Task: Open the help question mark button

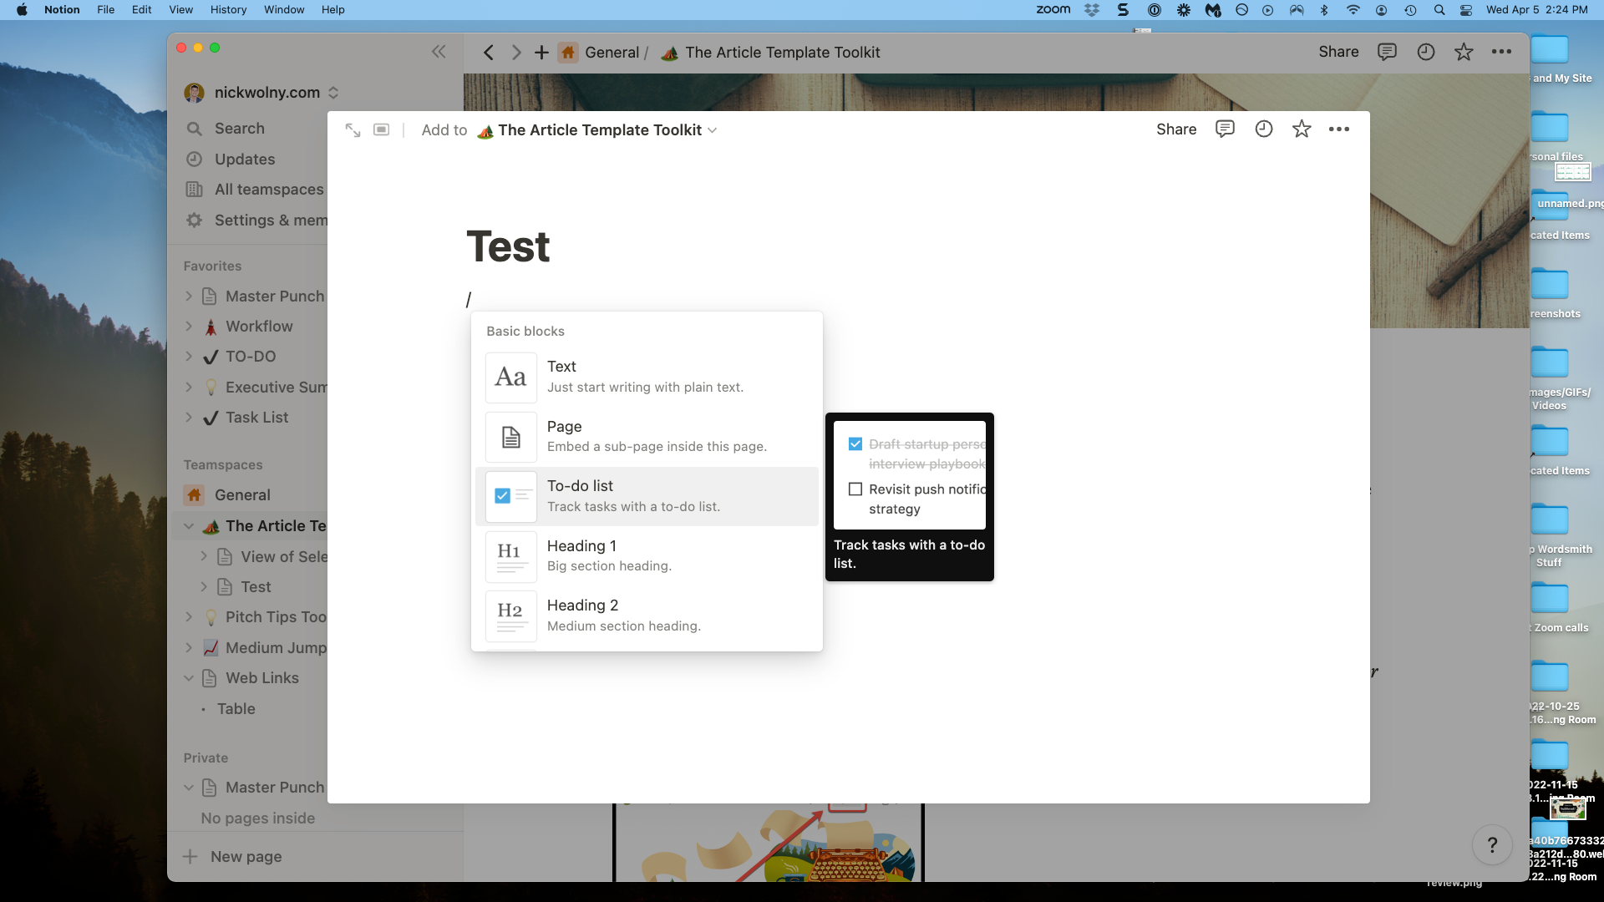Action: coord(1492,845)
